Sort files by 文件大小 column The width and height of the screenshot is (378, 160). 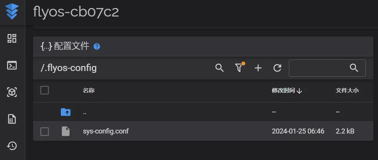tap(347, 91)
